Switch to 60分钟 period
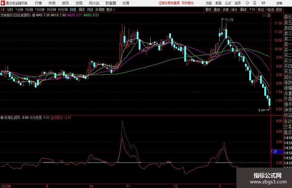 63,10
